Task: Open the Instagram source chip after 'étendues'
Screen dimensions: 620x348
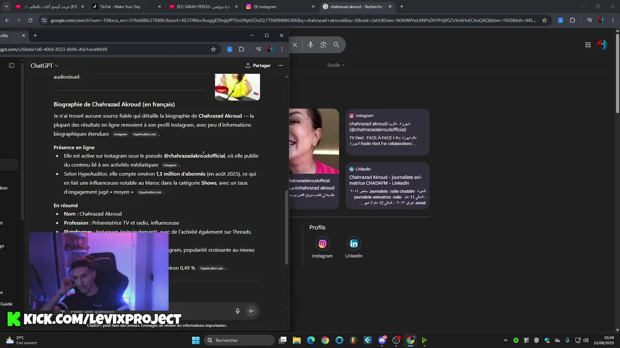Action: click(x=121, y=134)
